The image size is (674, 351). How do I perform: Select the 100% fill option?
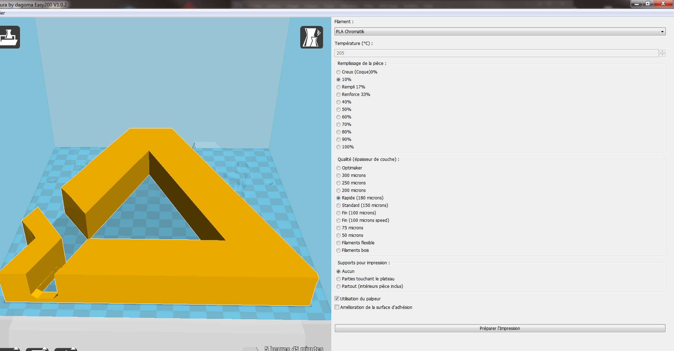pyautogui.click(x=345, y=147)
